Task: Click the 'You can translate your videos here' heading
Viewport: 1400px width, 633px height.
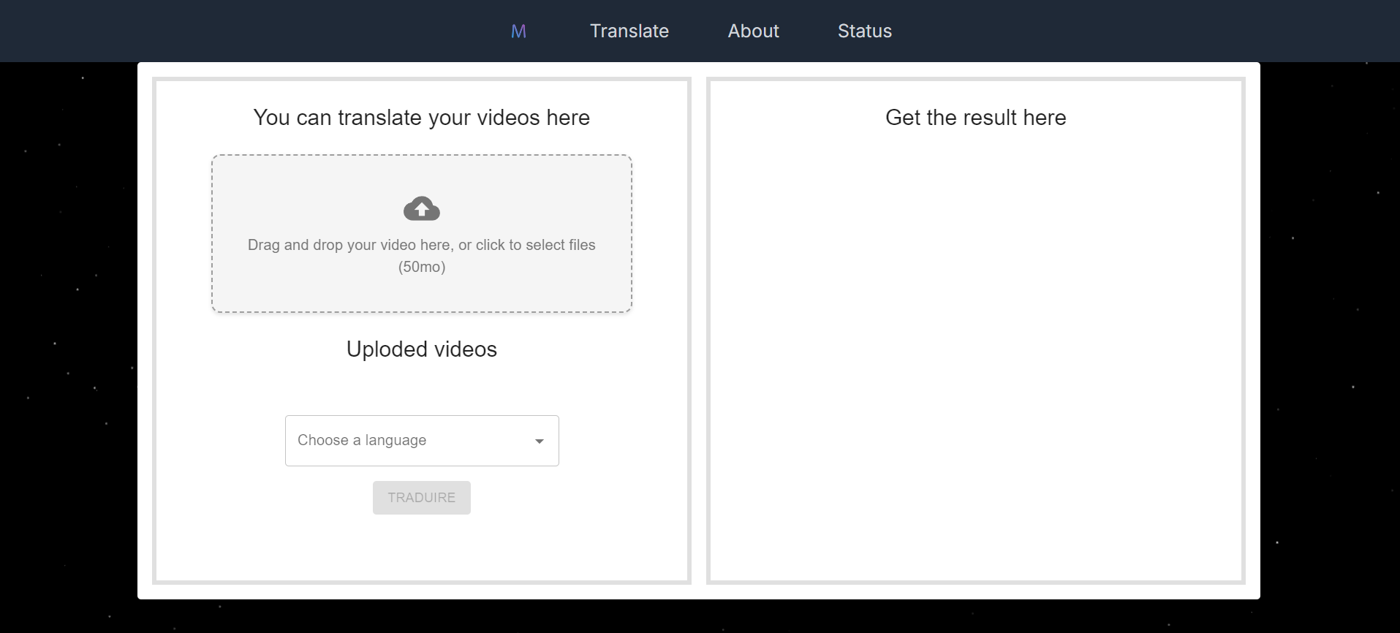Action: coord(421,118)
